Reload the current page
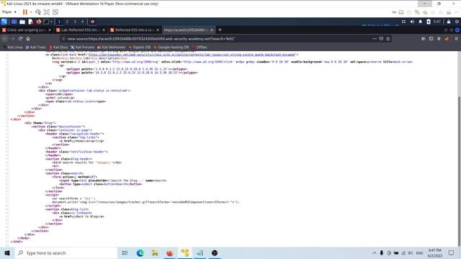This screenshot has height=259, width=461. pos(20,38)
